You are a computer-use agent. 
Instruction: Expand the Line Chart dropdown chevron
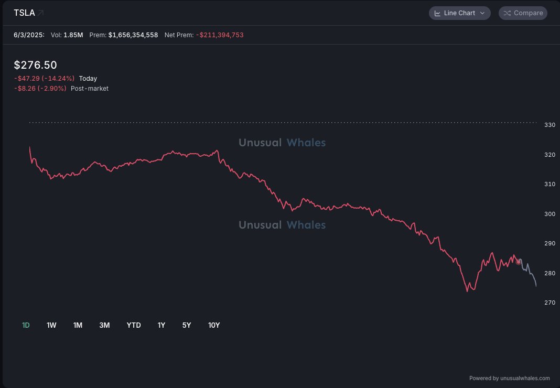[x=482, y=13]
